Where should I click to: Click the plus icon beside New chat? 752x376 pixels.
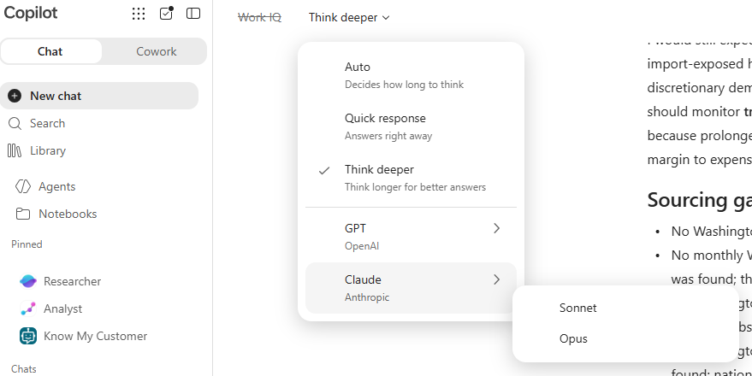15,96
